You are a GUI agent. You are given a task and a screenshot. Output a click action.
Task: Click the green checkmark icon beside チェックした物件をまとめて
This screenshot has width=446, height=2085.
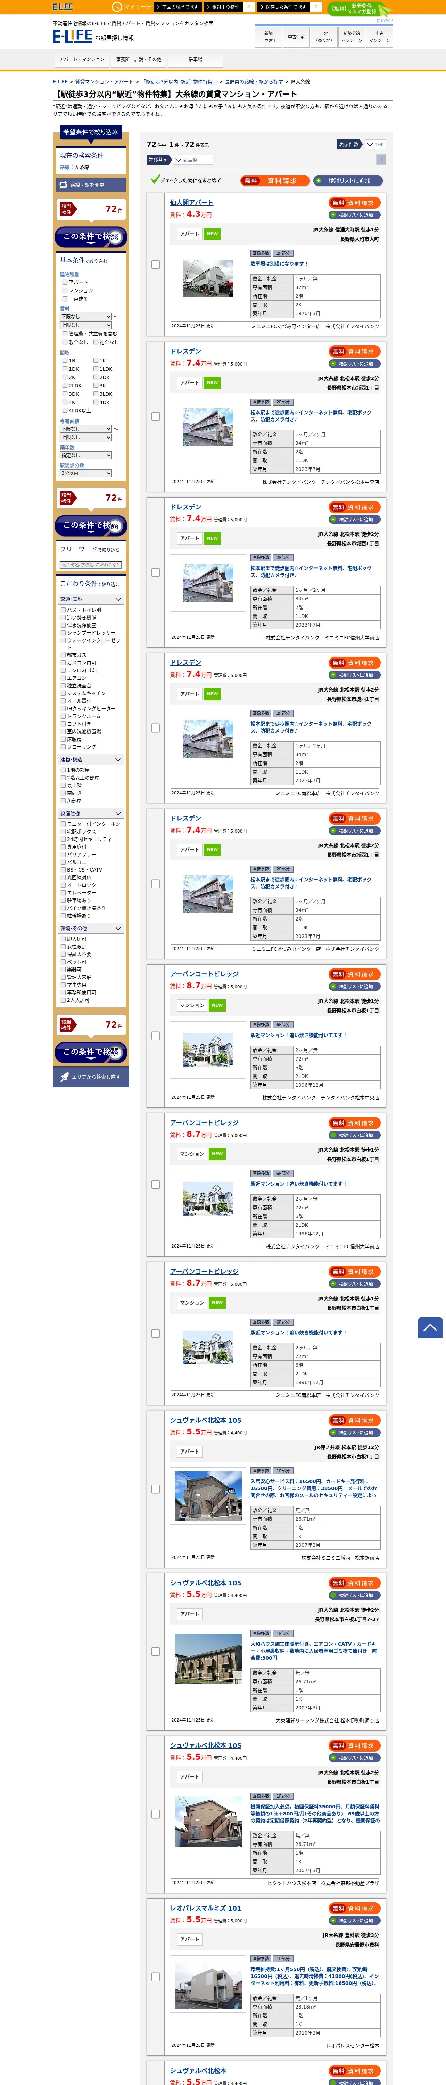(155, 180)
